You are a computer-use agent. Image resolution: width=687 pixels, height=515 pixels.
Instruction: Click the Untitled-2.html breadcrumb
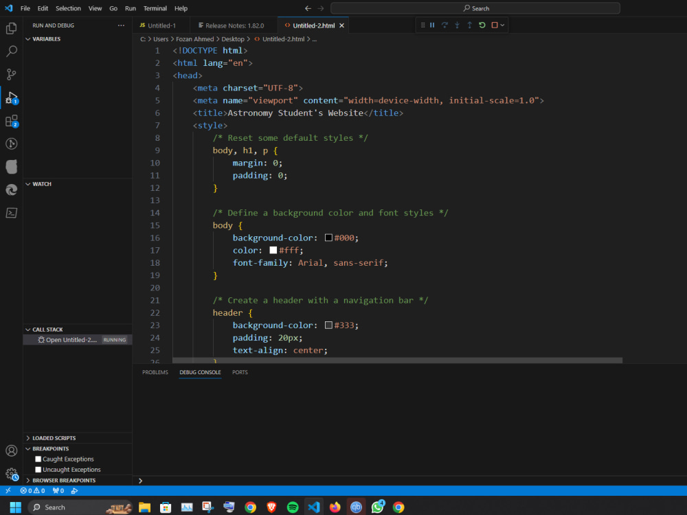[x=280, y=39]
